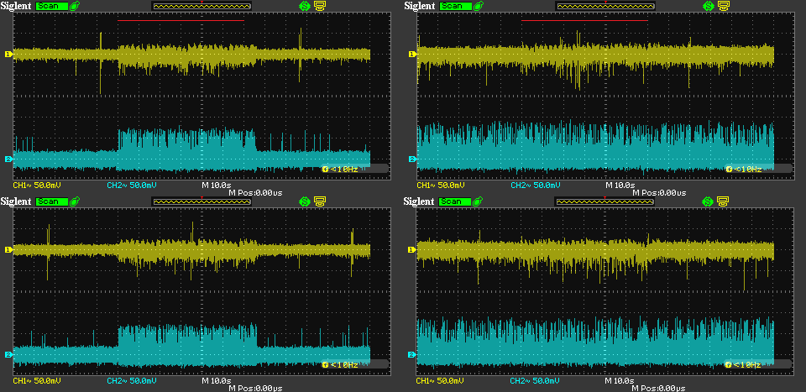Click the yellow USB device icon in bottom-right scope

[x=722, y=201]
